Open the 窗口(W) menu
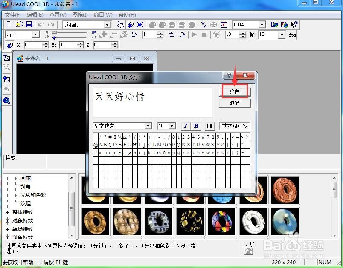 (x=103, y=15)
